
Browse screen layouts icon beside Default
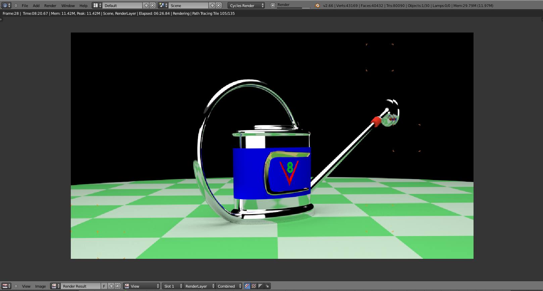(x=97, y=5)
